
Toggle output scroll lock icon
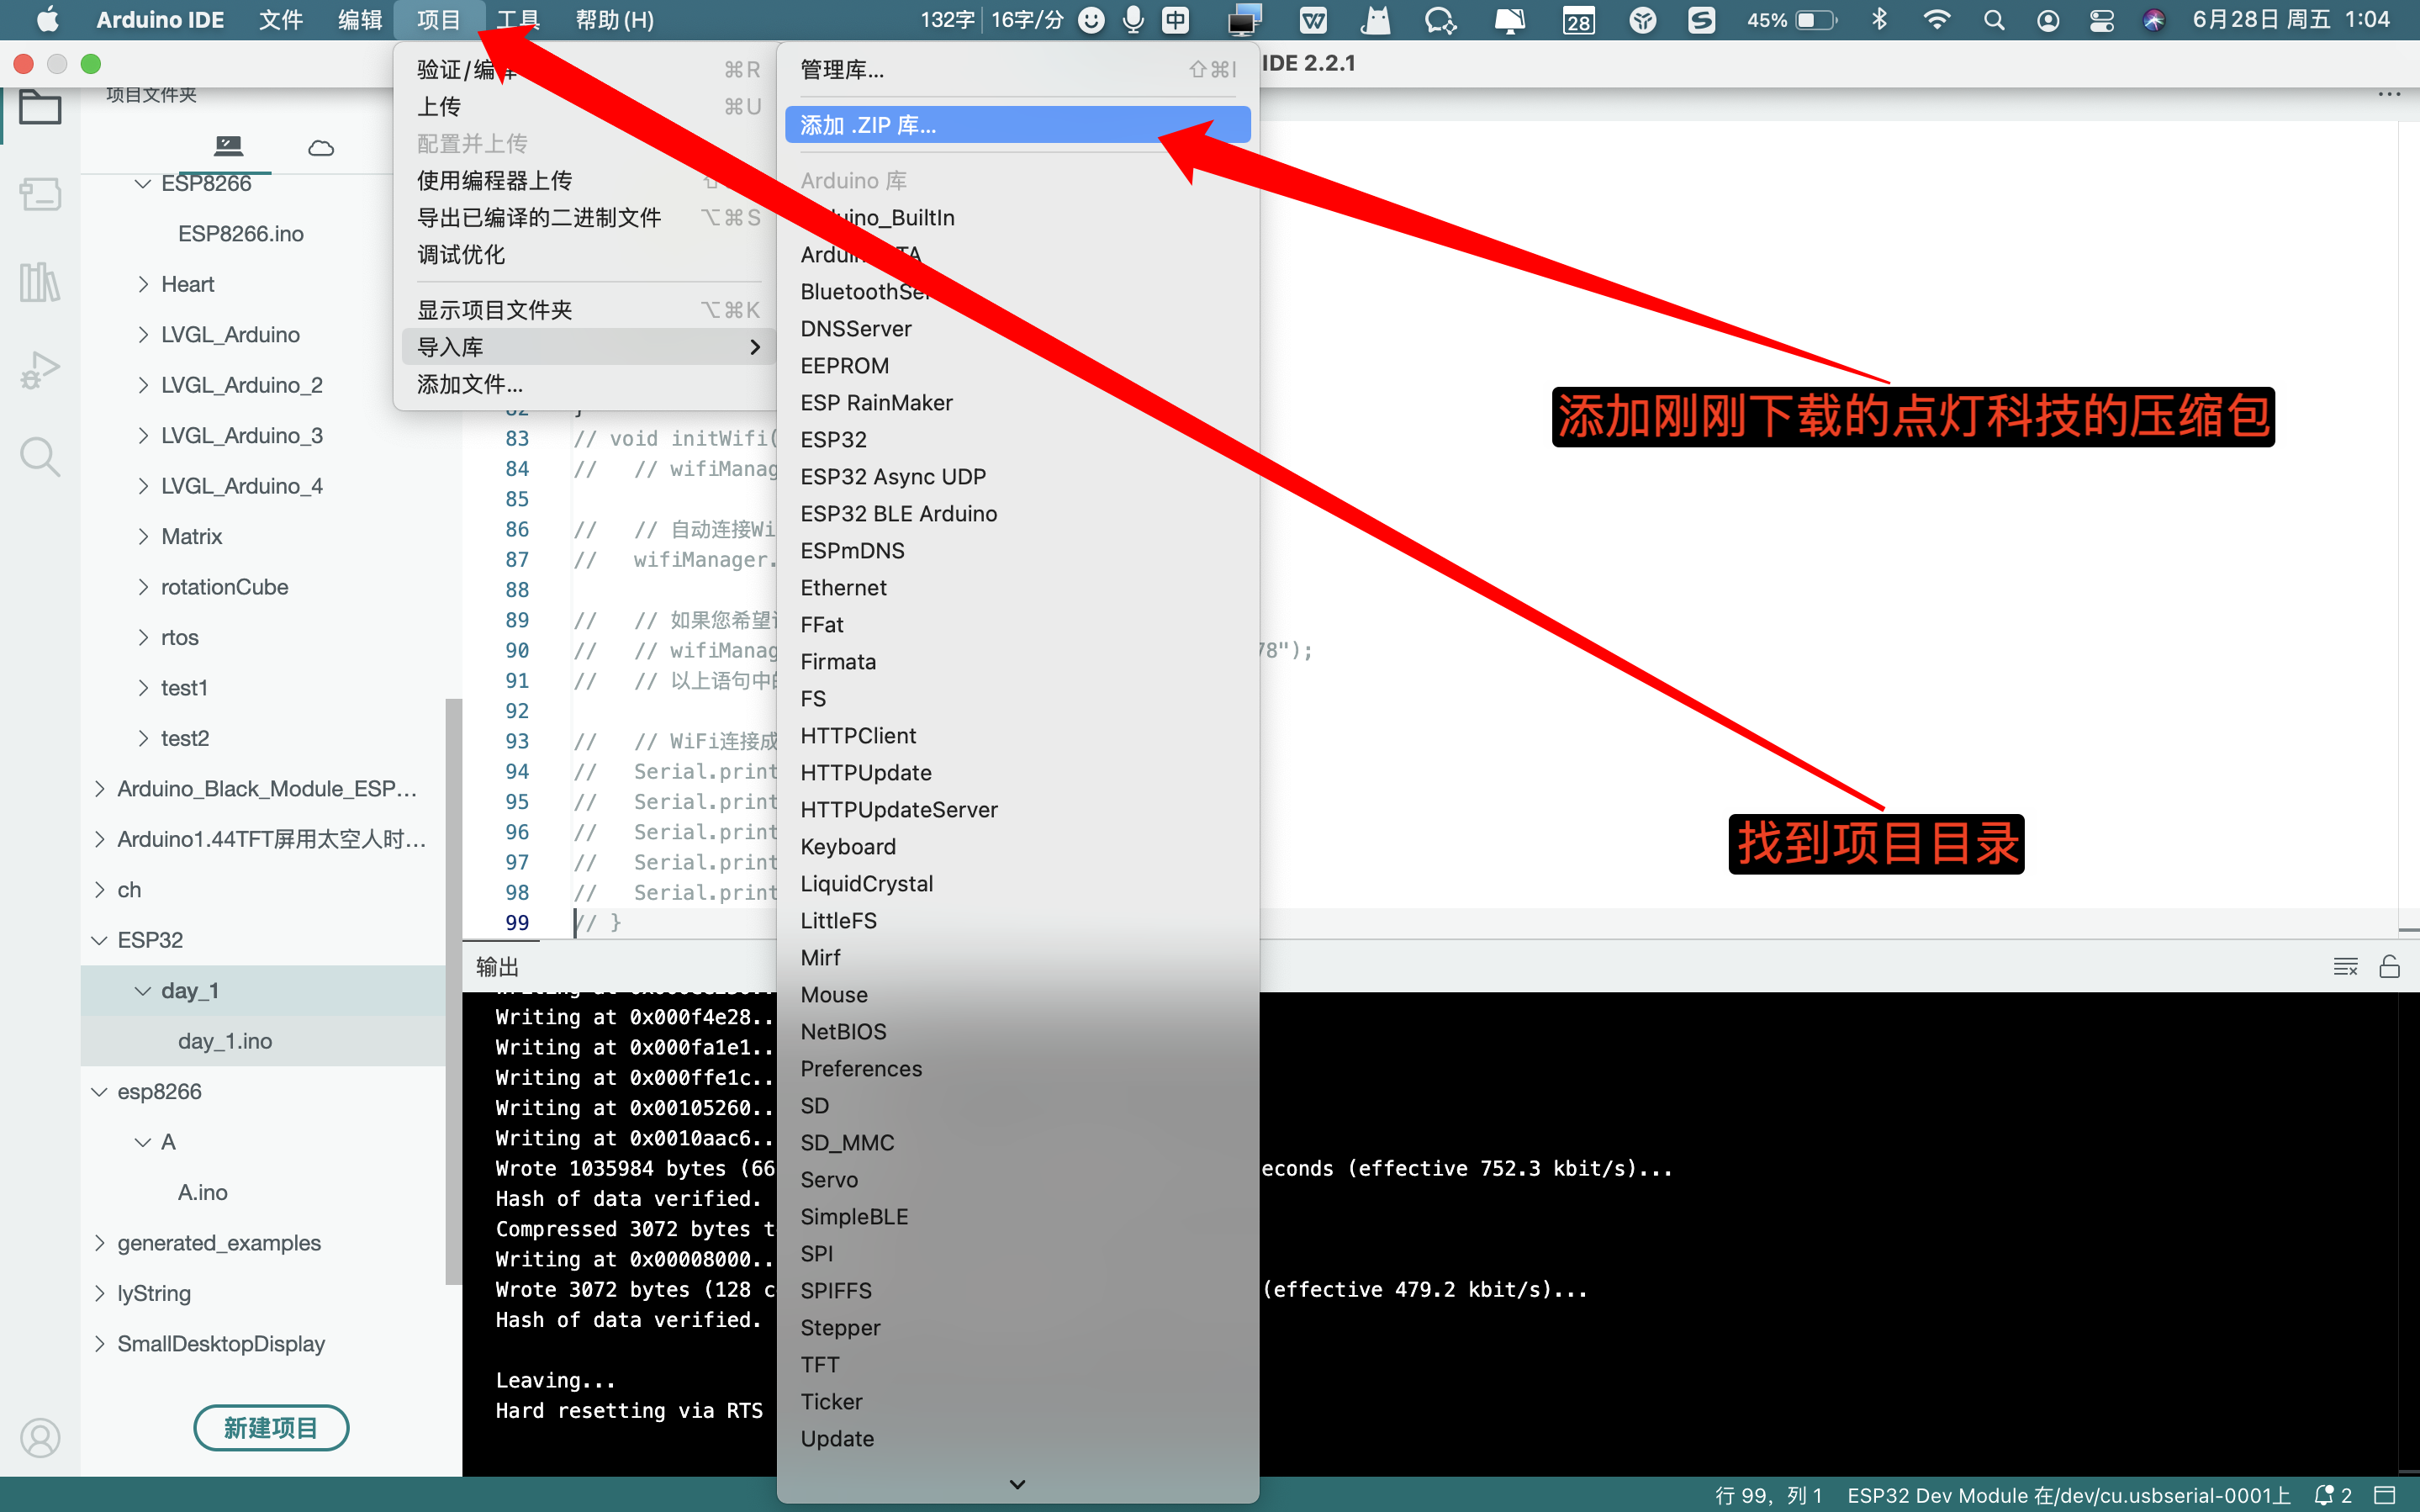[x=2389, y=966]
